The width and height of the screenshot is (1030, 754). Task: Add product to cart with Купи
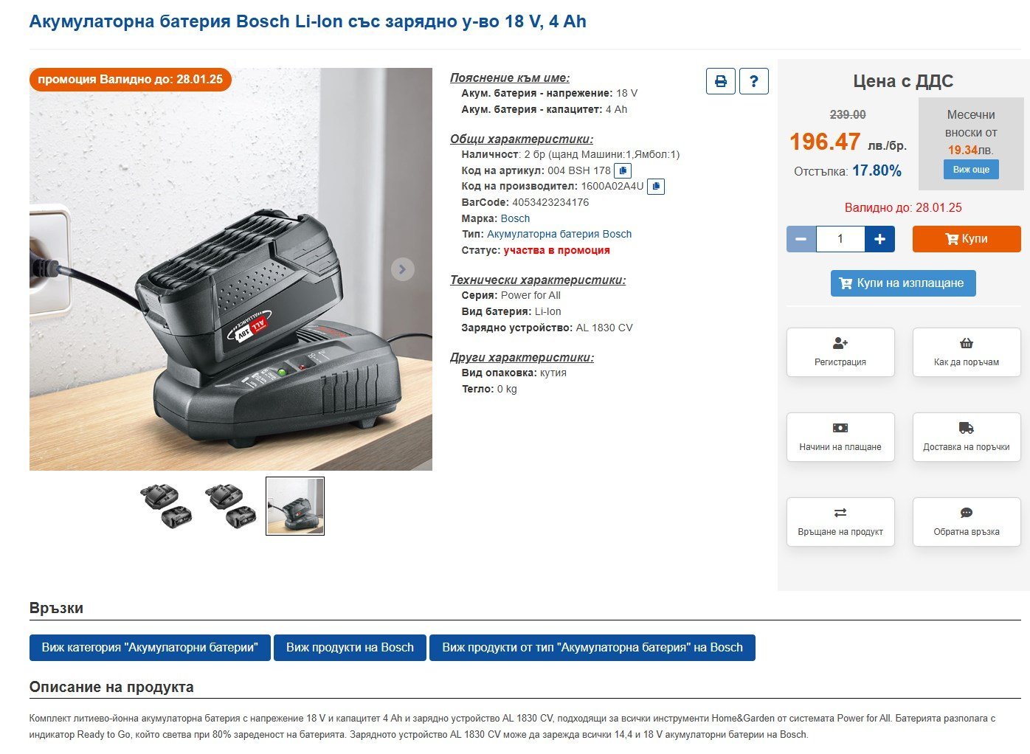coord(967,239)
